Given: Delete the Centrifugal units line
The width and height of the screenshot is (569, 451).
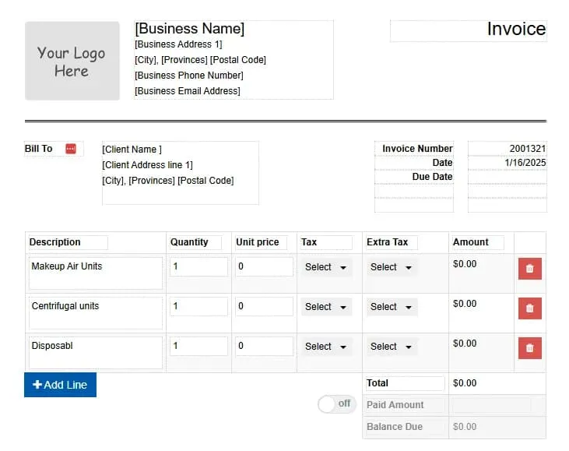Looking at the screenshot, I should (x=530, y=308).
